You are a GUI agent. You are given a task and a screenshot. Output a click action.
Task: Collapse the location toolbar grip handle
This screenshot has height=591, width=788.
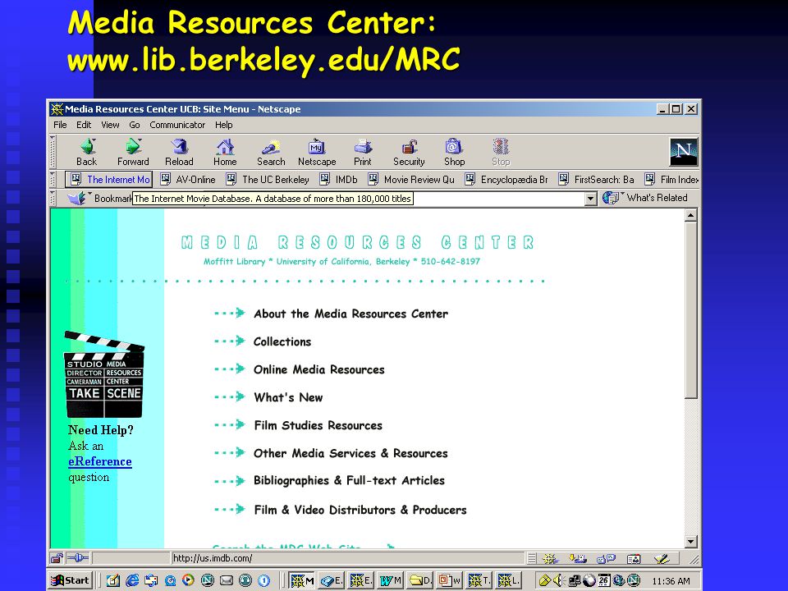(53, 198)
